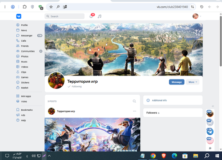Click the Games sidebar icon
This screenshot has width=222, height=160.
[18, 77]
